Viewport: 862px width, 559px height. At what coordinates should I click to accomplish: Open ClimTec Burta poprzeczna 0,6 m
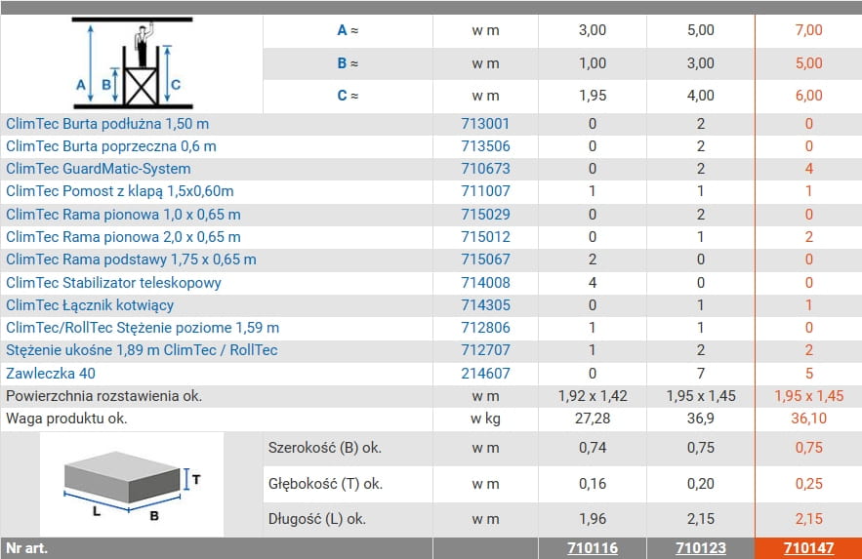point(111,146)
